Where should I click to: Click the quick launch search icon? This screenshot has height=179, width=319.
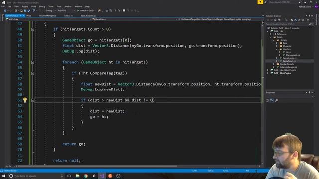pos(300,2)
